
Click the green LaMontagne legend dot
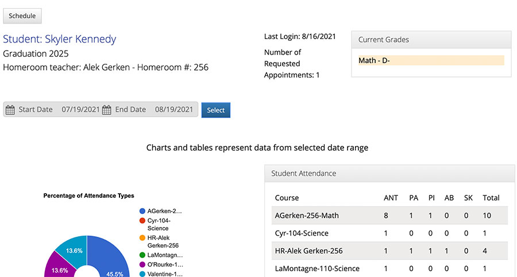(x=142, y=255)
